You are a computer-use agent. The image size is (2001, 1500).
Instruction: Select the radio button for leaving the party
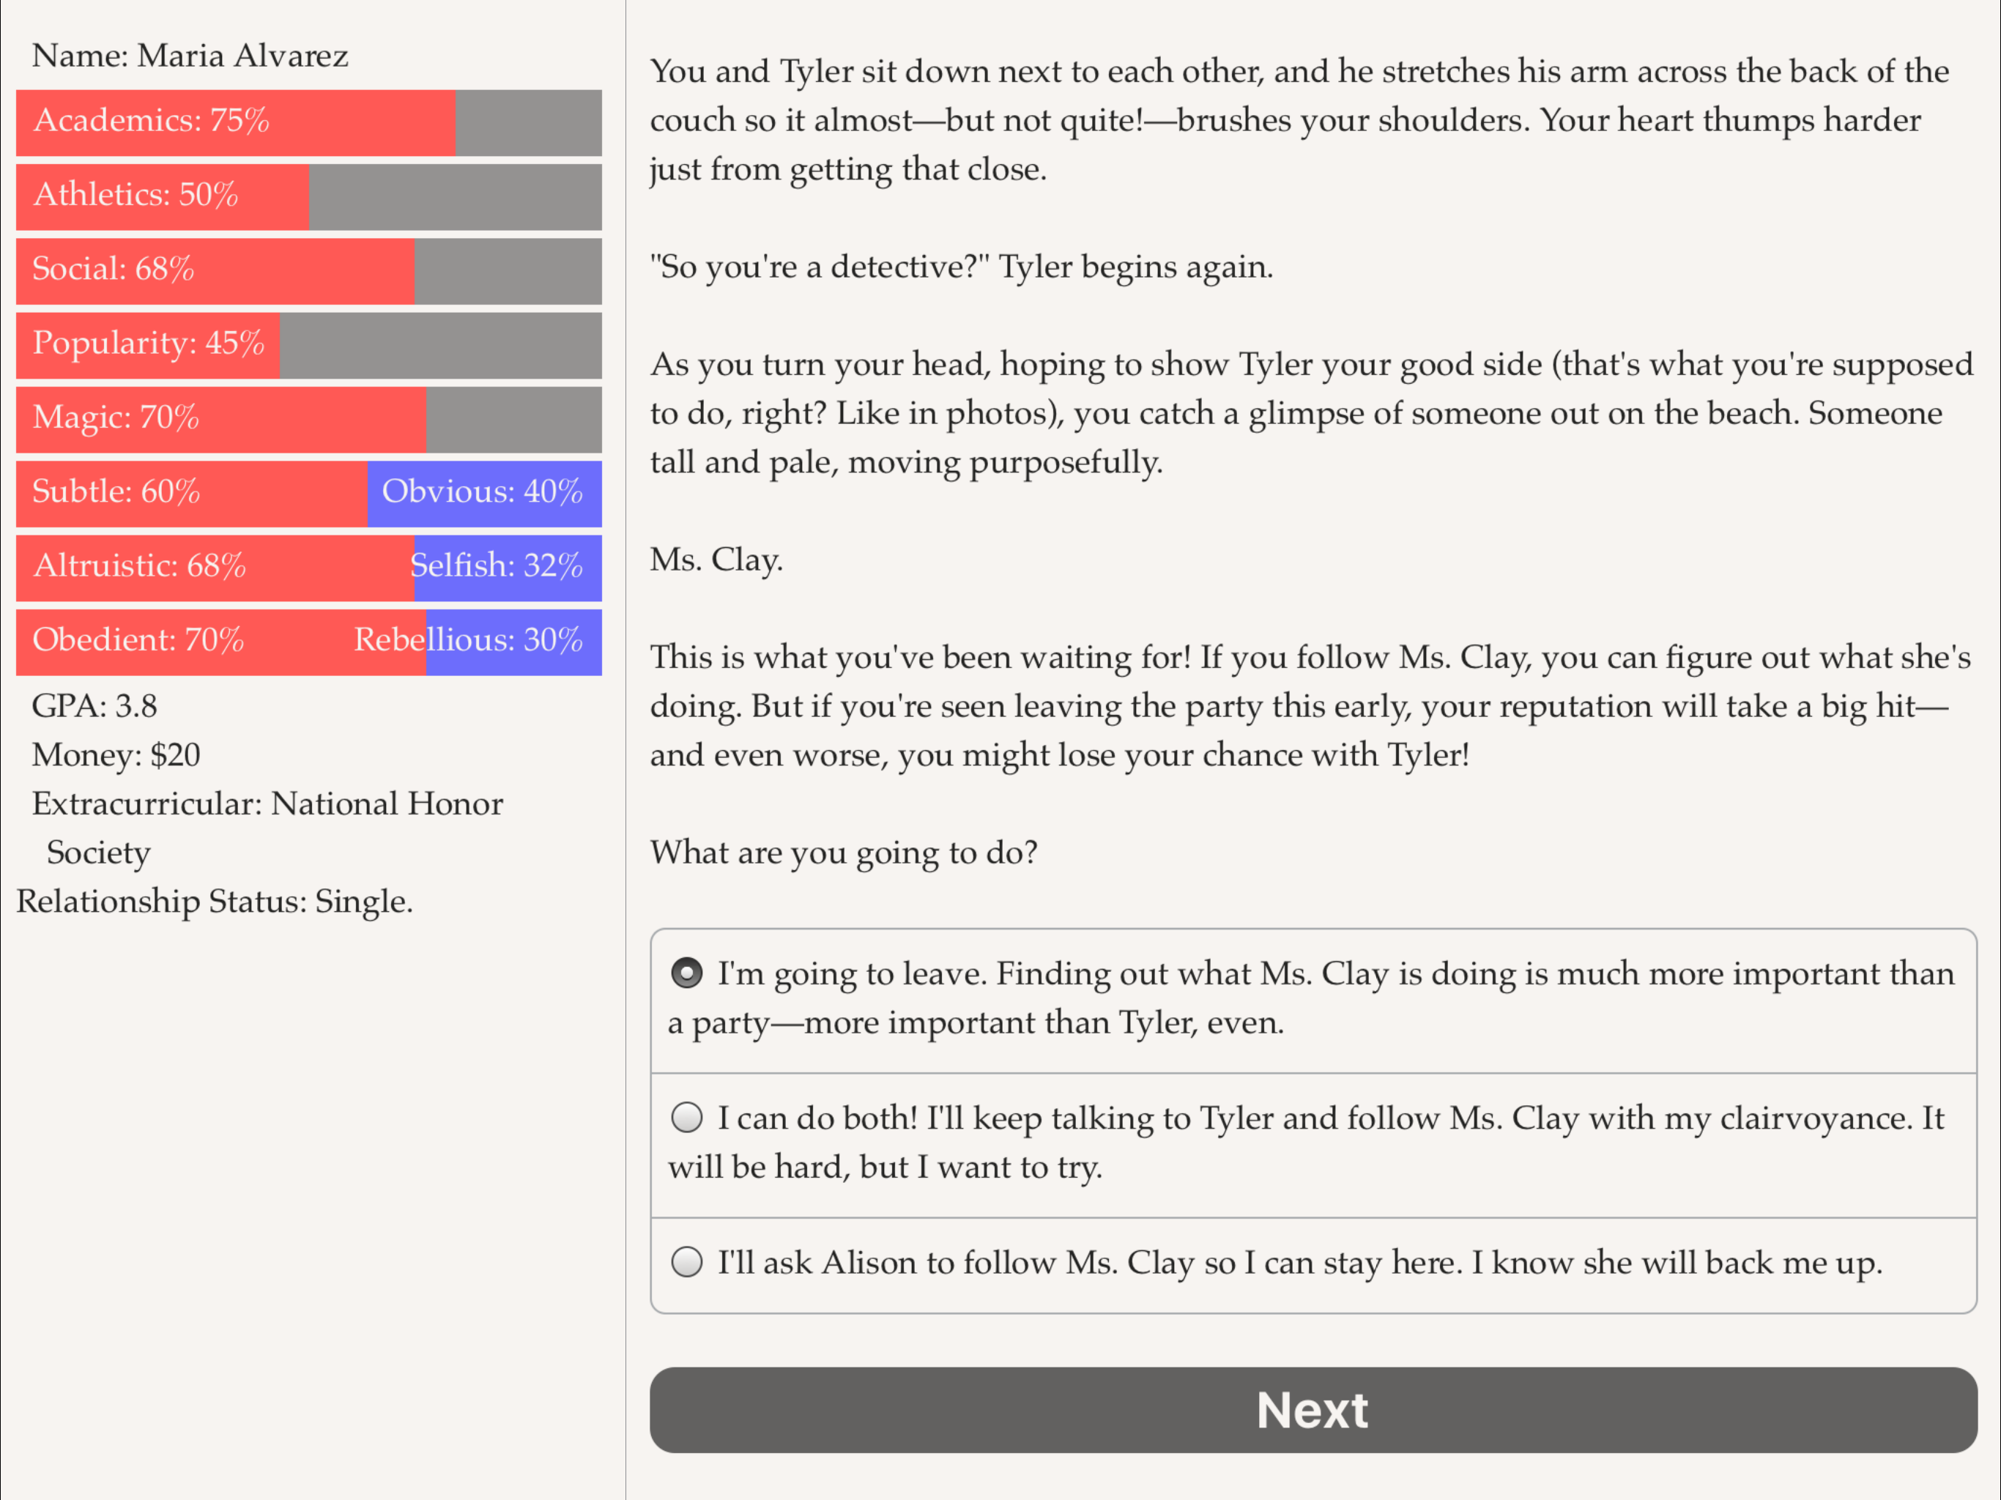686,973
